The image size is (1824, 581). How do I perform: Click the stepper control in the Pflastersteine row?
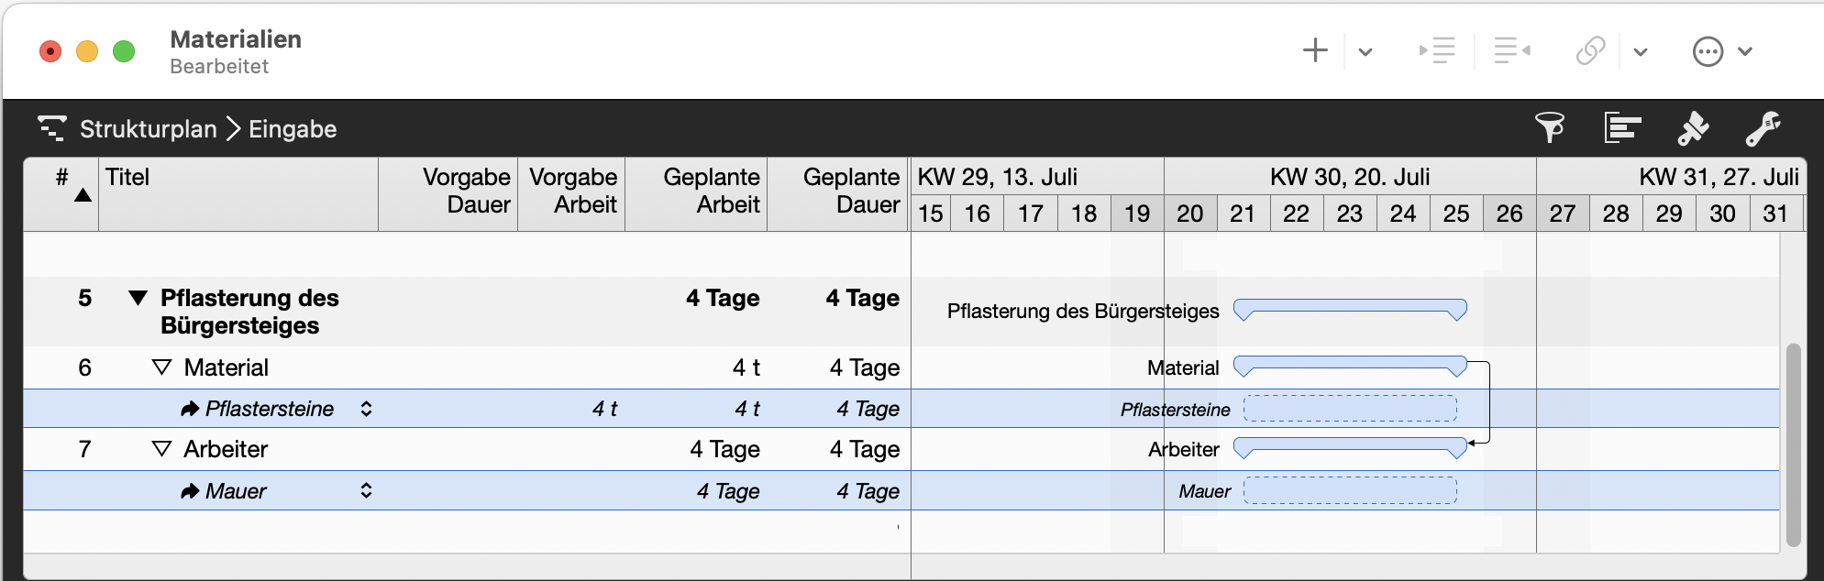click(366, 409)
